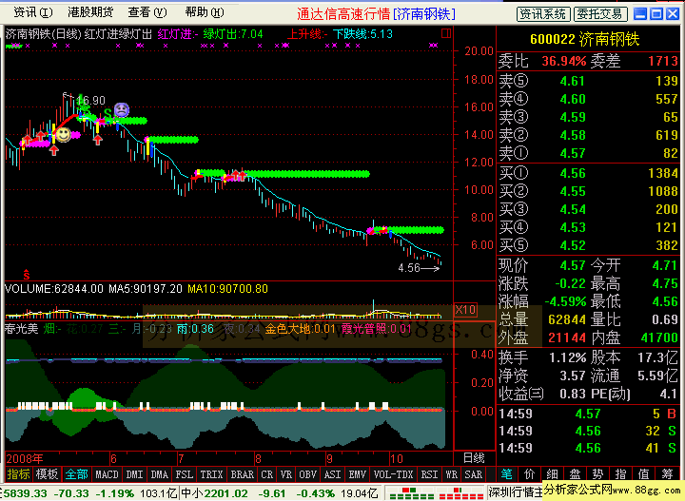This screenshot has height=501, width=685.
Task: Switch to the CR indicator
Action: pos(267,474)
